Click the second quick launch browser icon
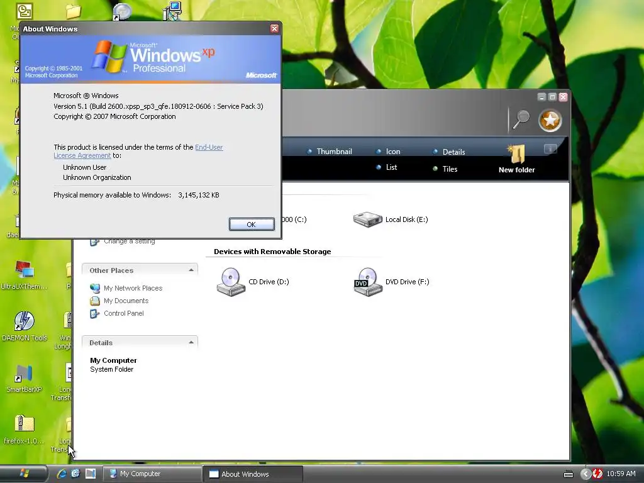 point(76,474)
